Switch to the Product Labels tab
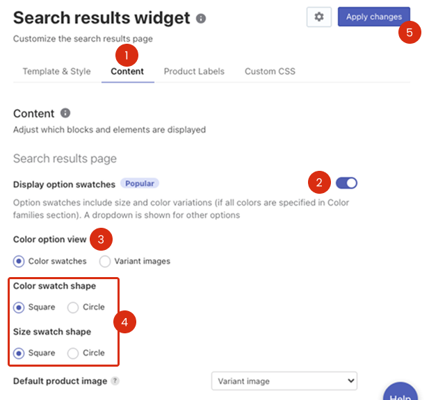429x400 pixels. pyautogui.click(x=194, y=72)
